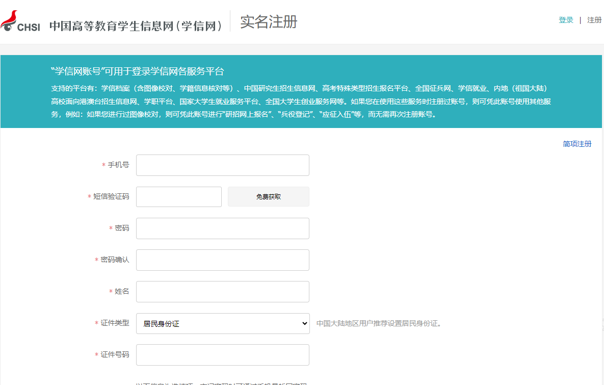604x385 pixels.
Task: Click the CHSI red bird logo
Action: [19, 21]
